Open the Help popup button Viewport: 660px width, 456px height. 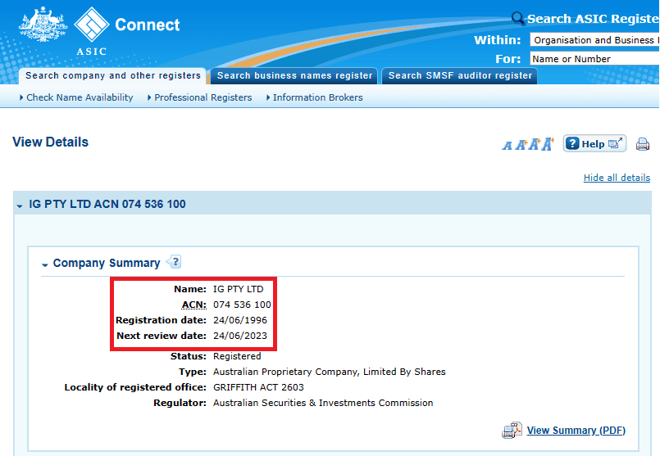(x=594, y=144)
